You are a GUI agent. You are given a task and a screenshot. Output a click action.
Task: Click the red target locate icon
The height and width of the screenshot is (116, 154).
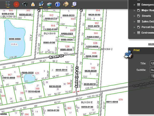(x=16, y=4)
